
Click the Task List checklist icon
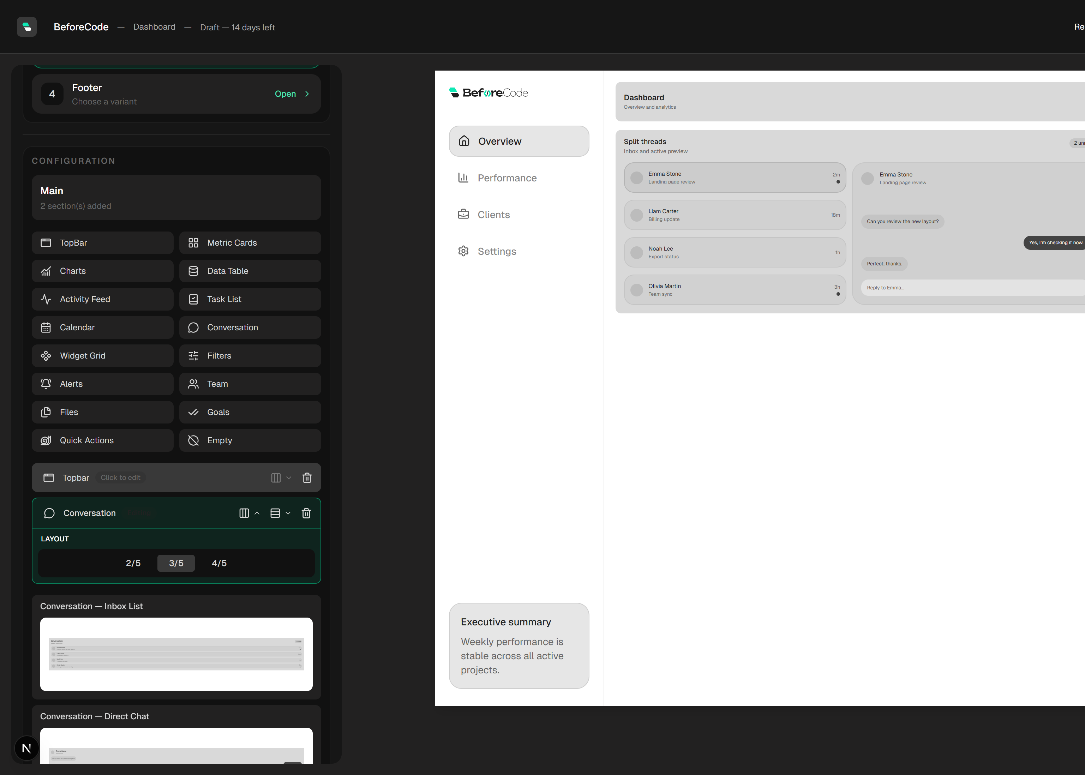[x=193, y=299]
